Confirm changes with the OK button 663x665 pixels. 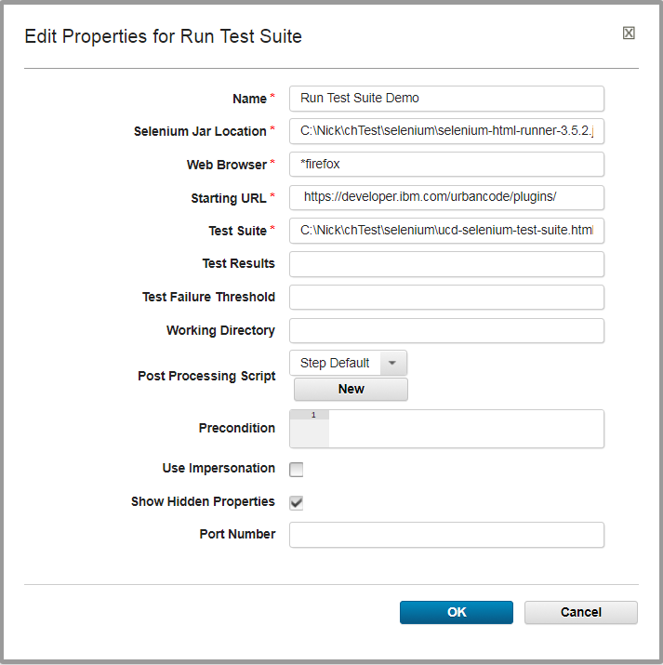click(x=456, y=612)
